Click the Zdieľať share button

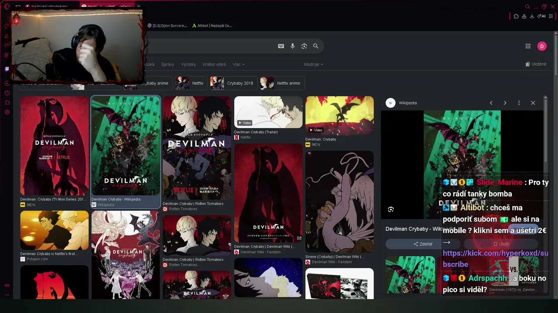423,244
